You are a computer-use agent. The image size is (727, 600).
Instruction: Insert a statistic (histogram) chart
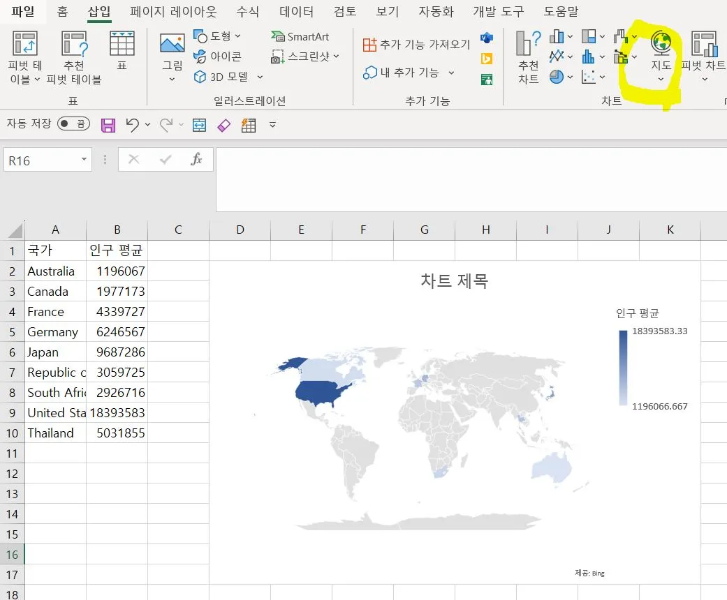[x=588, y=57]
